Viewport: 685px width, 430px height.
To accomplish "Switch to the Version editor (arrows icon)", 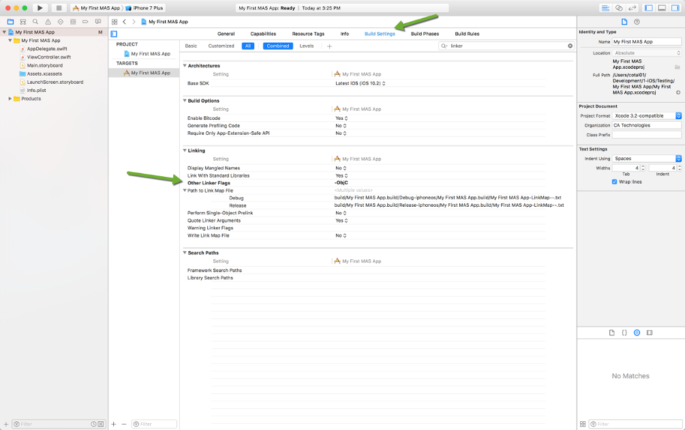I will [x=632, y=8].
